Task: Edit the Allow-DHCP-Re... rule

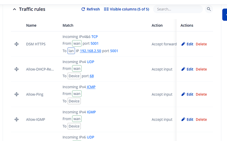Action: (187, 69)
